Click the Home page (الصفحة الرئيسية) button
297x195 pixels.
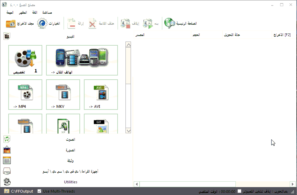pyautogui.click(x=180, y=24)
